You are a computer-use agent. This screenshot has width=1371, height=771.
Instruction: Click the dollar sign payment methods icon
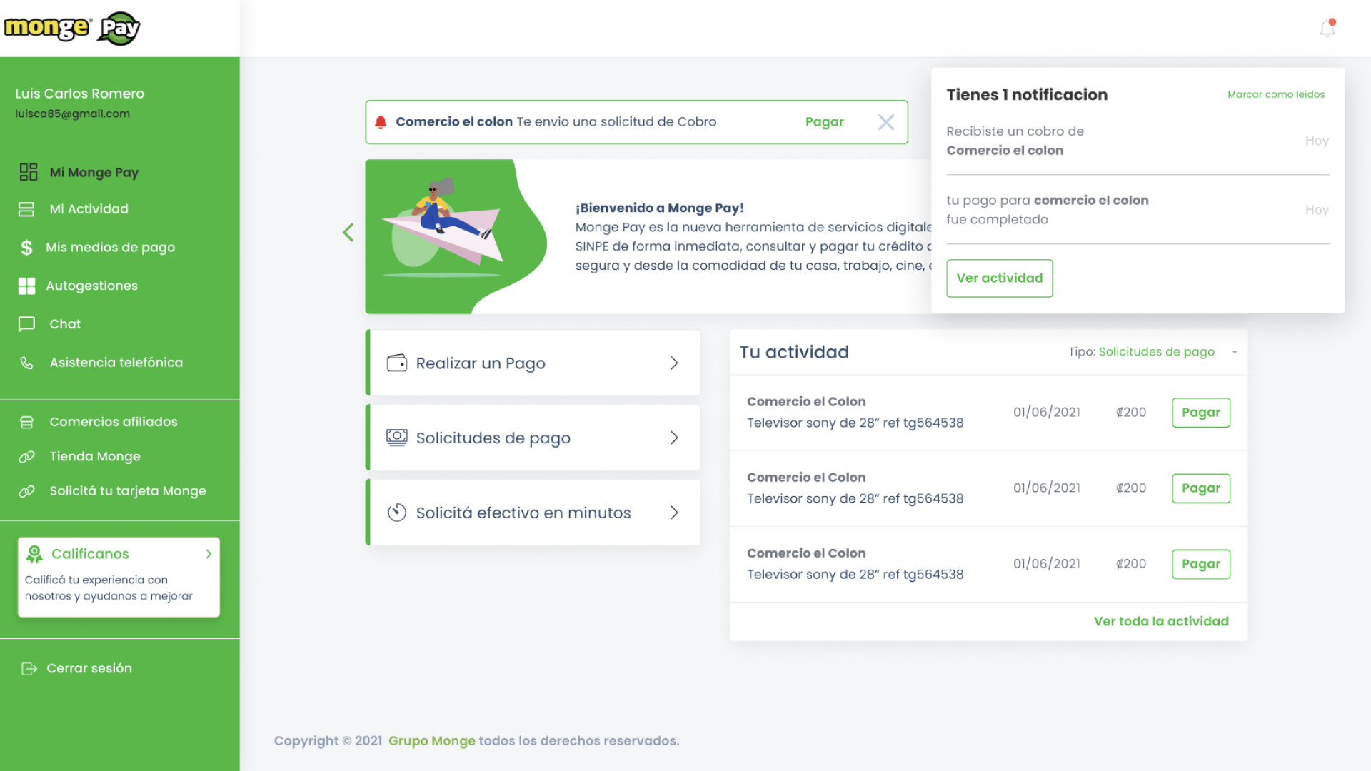[x=26, y=247]
